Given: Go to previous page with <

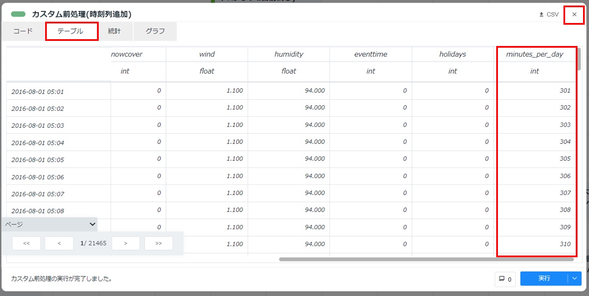Looking at the screenshot, I should click(x=59, y=243).
